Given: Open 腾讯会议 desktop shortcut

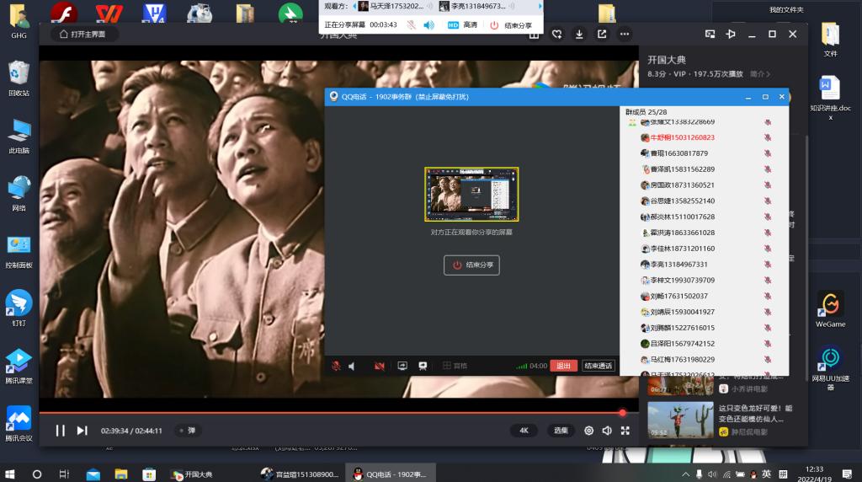Looking at the screenshot, I should pos(19,424).
